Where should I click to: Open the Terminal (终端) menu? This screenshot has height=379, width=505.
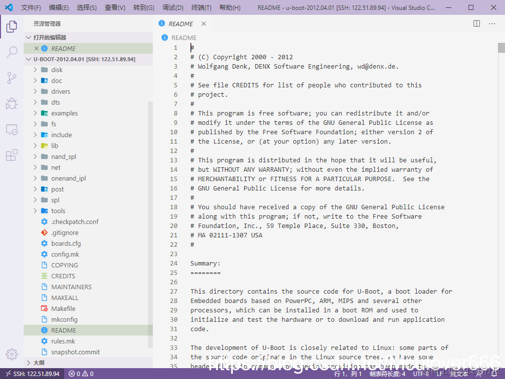(x=201, y=7)
